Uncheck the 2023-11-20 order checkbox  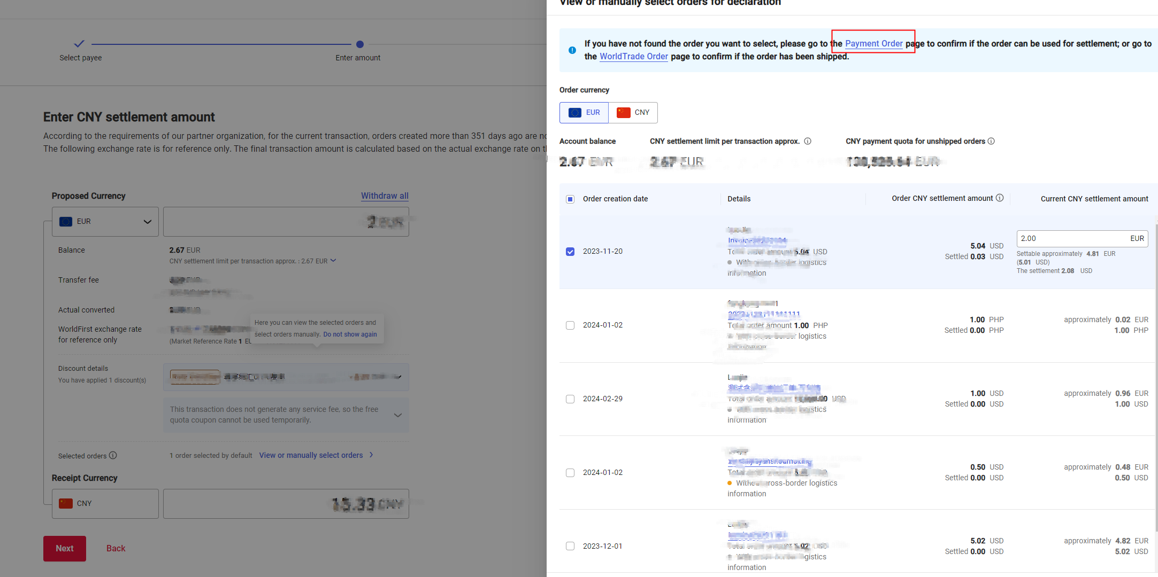point(570,252)
